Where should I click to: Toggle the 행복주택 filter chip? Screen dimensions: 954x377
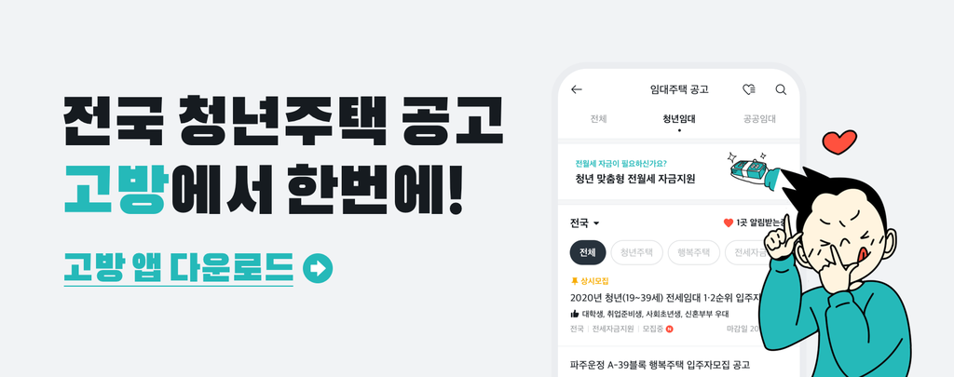pos(693,252)
